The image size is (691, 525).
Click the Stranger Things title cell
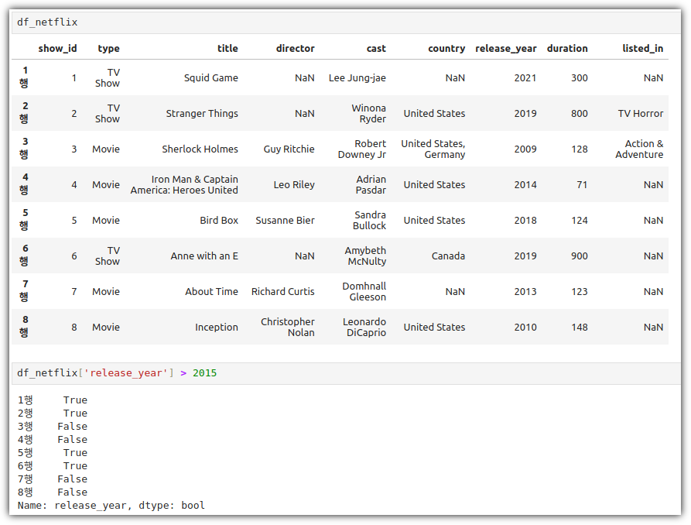coord(202,114)
